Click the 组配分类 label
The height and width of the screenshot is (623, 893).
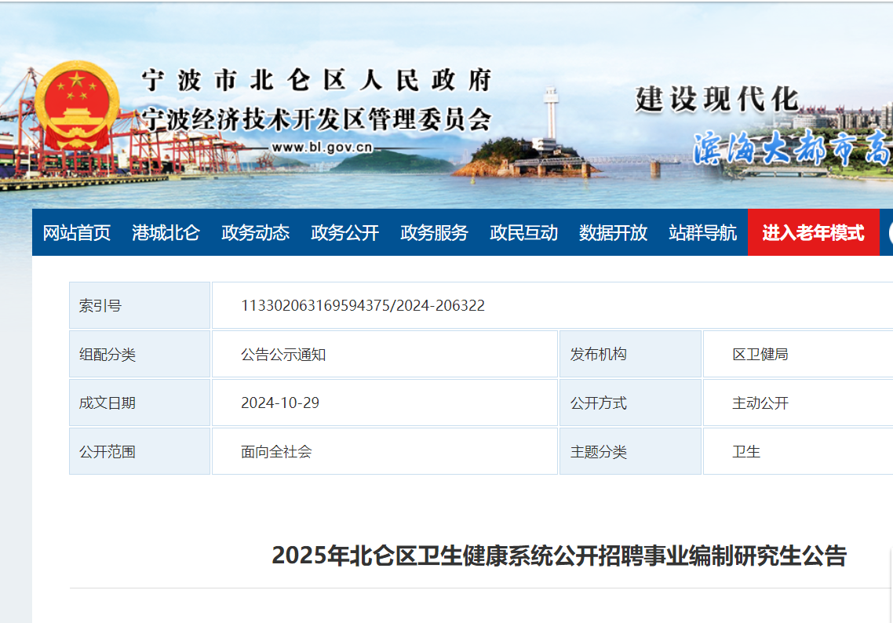(x=107, y=355)
